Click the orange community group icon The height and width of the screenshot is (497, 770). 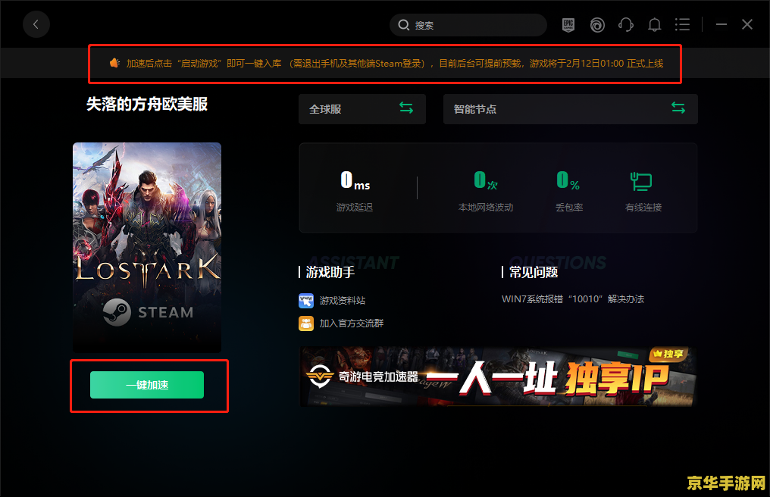click(x=306, y=324)
